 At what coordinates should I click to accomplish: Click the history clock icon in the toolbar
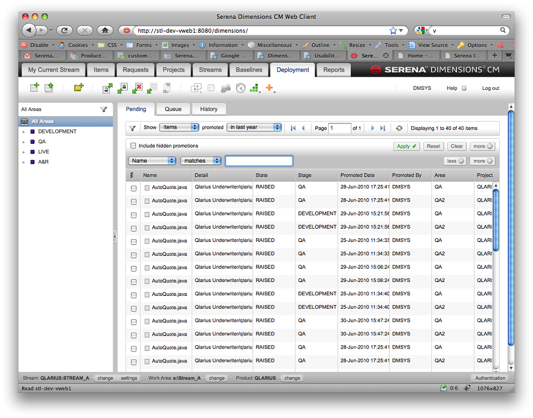240,88
